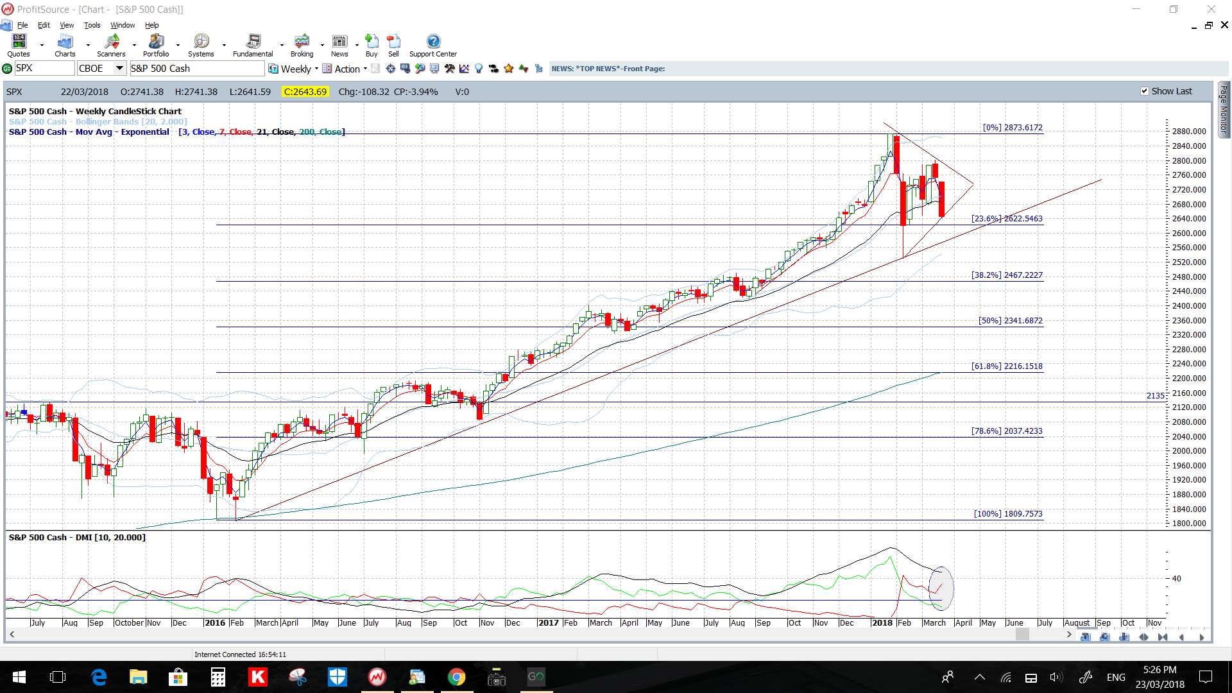
Task: Open the Calculator from the taskbar
Action: click(218, 677)
